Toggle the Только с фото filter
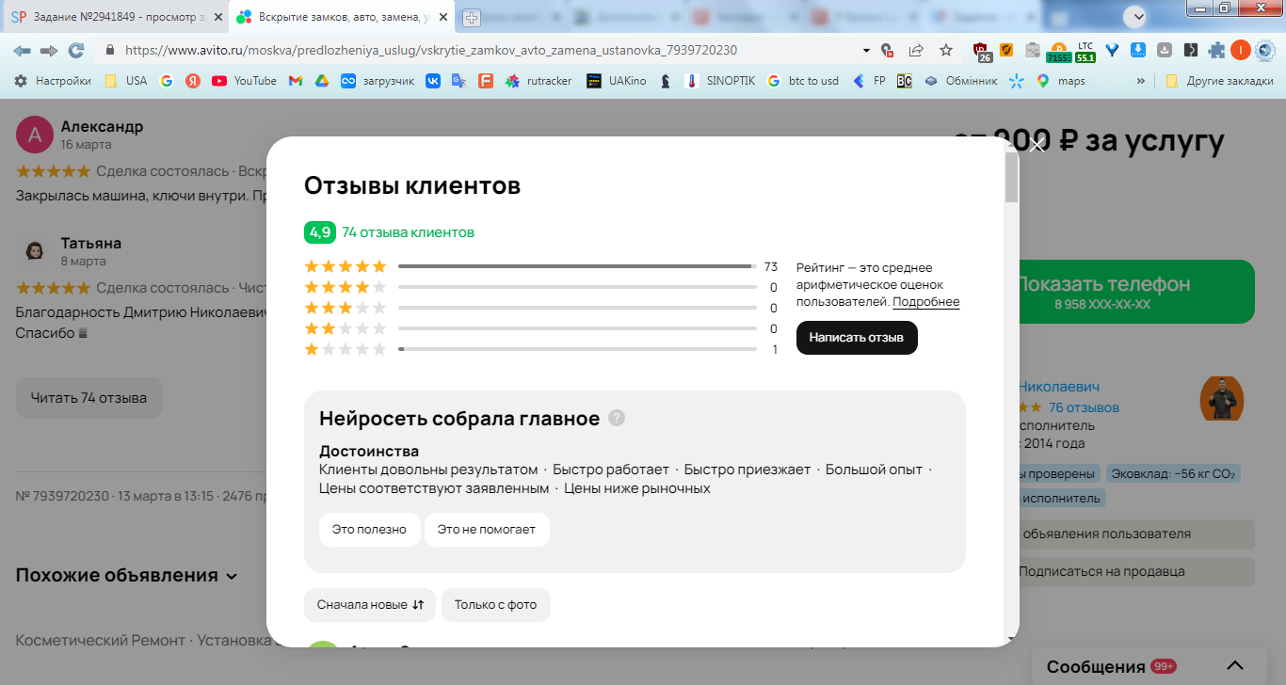 click(496, 605)
